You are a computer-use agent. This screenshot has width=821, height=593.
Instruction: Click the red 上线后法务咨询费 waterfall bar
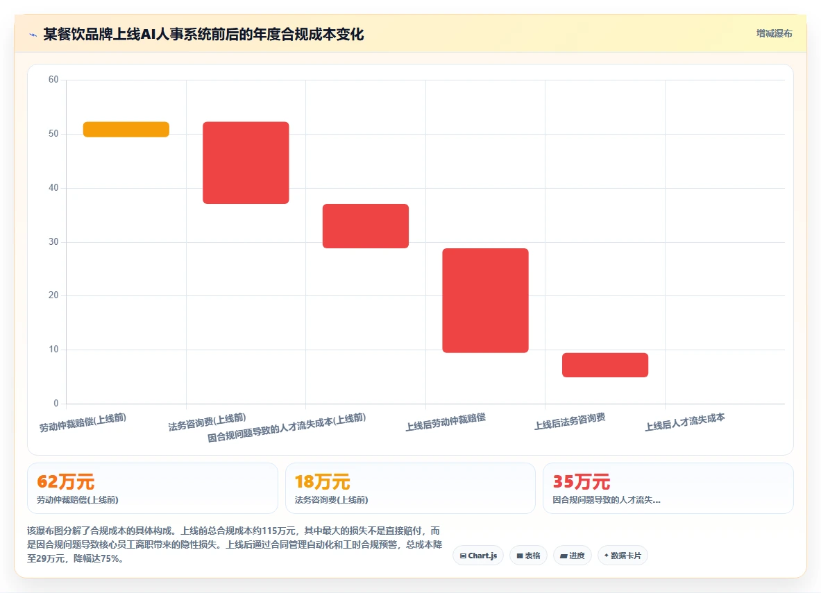(x=605, y=365)
